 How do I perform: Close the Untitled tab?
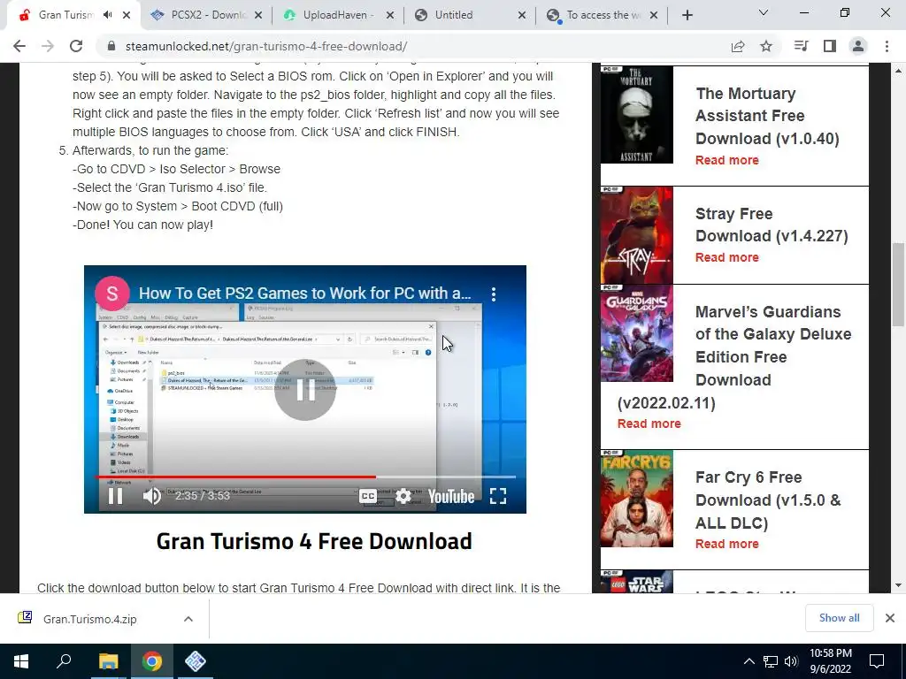[x=522, y=16]
